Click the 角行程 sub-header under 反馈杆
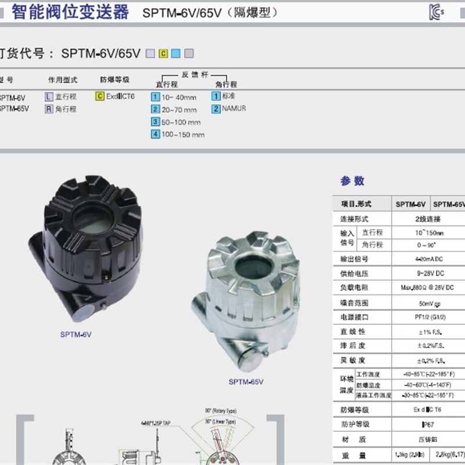465x465 pixels. tap(226, 84)
